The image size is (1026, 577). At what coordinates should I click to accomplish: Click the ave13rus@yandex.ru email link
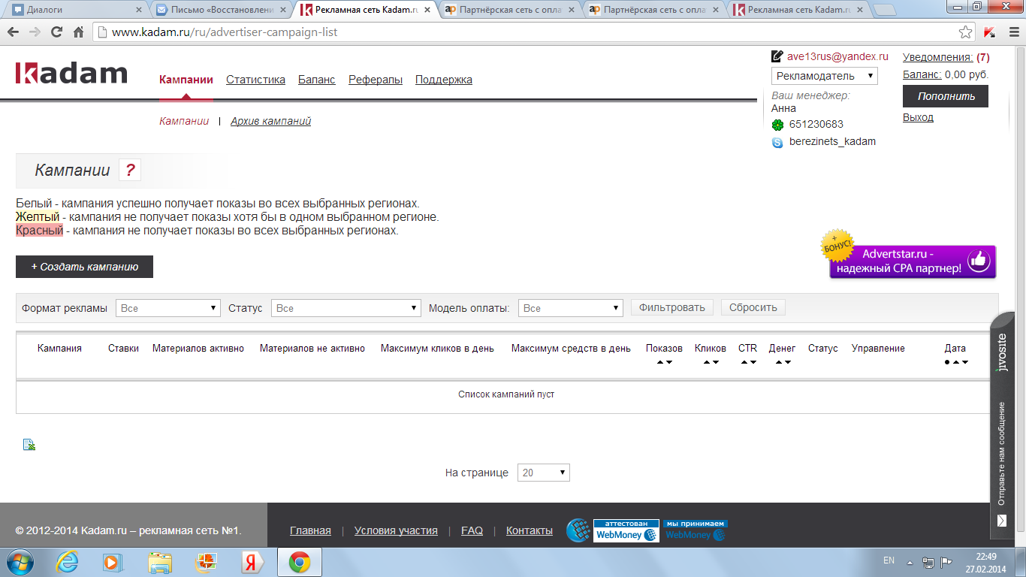click(x=837, y=56)
